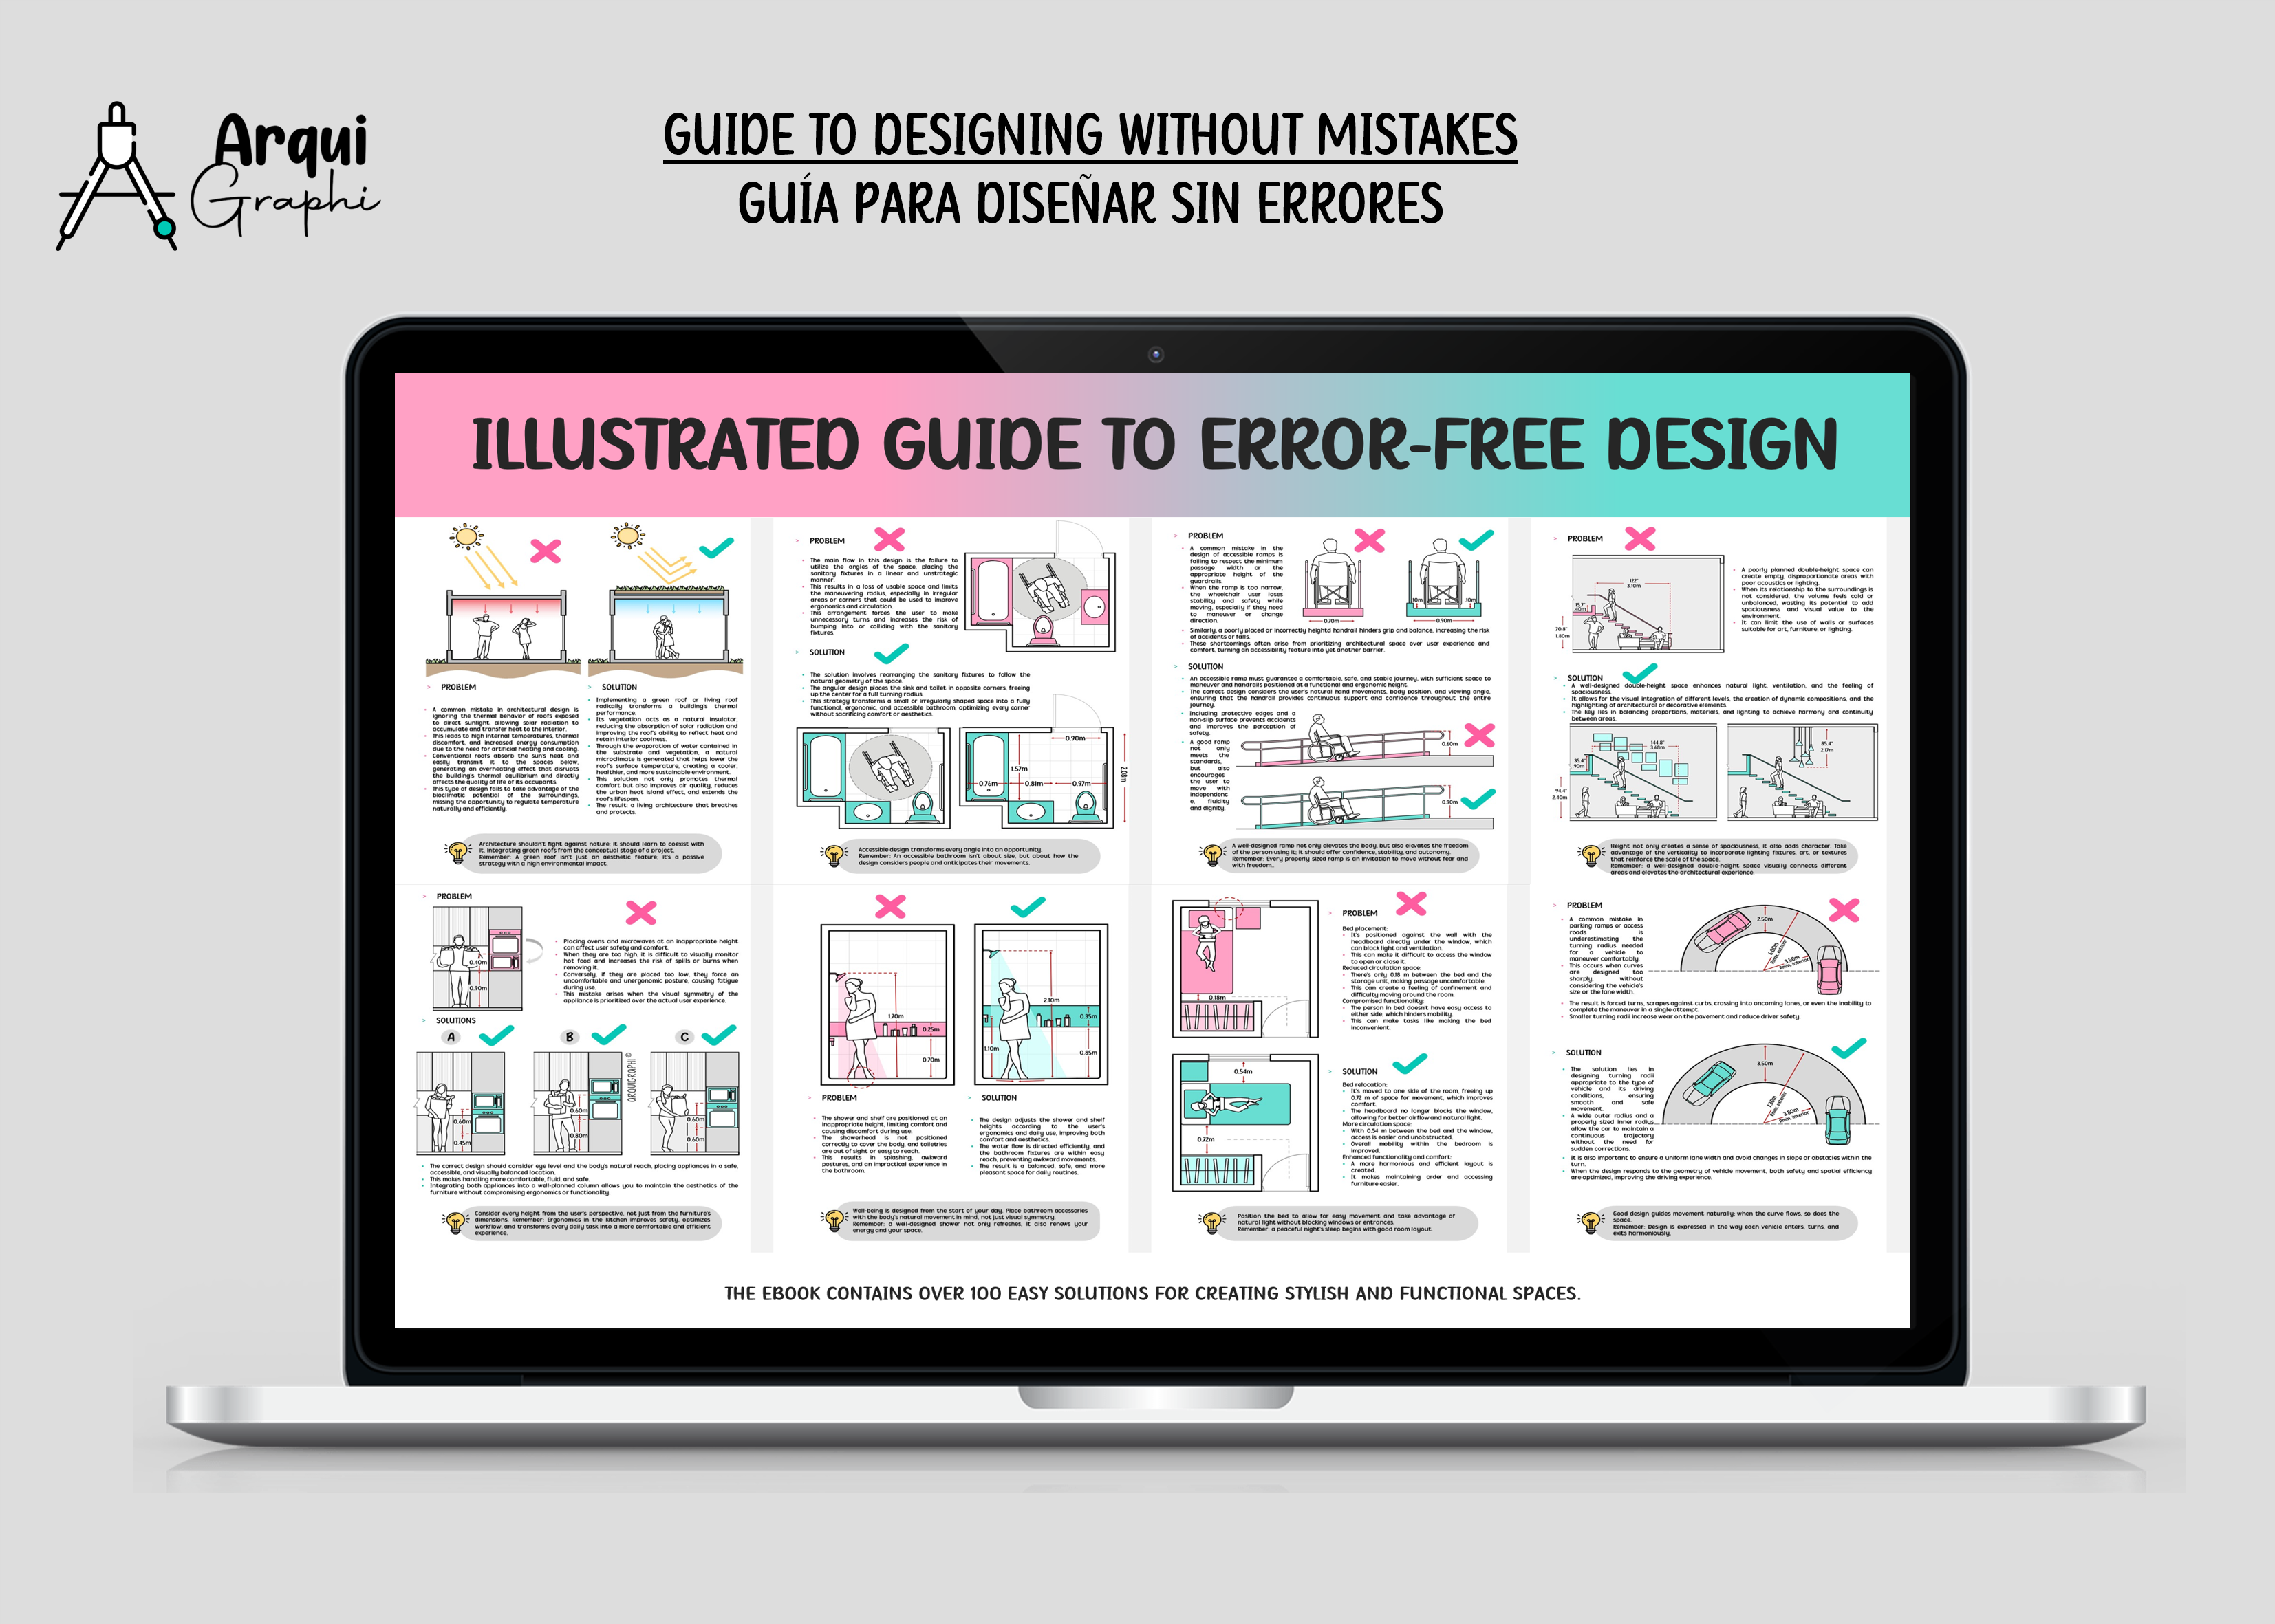Click the SOLUTION heading on the accessible bathroom page

point(826,652)
